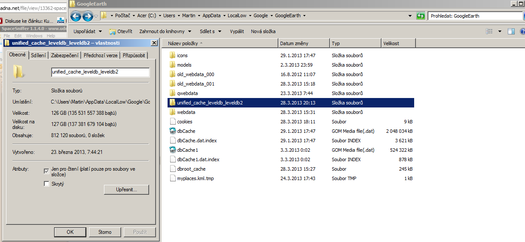Sort by the Datum změny column
This screenshot has width=525, height=242.
click(x=304, y=43)
